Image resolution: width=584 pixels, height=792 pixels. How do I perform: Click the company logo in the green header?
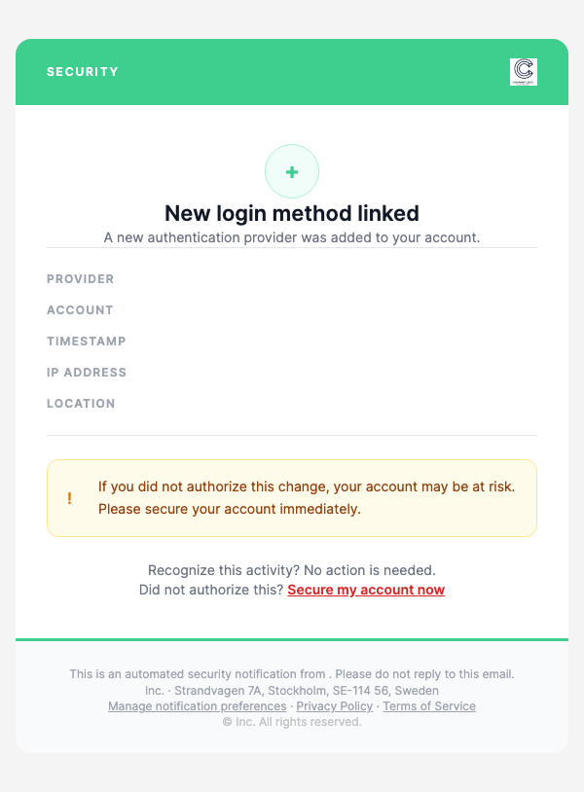(x=522, y=71)
